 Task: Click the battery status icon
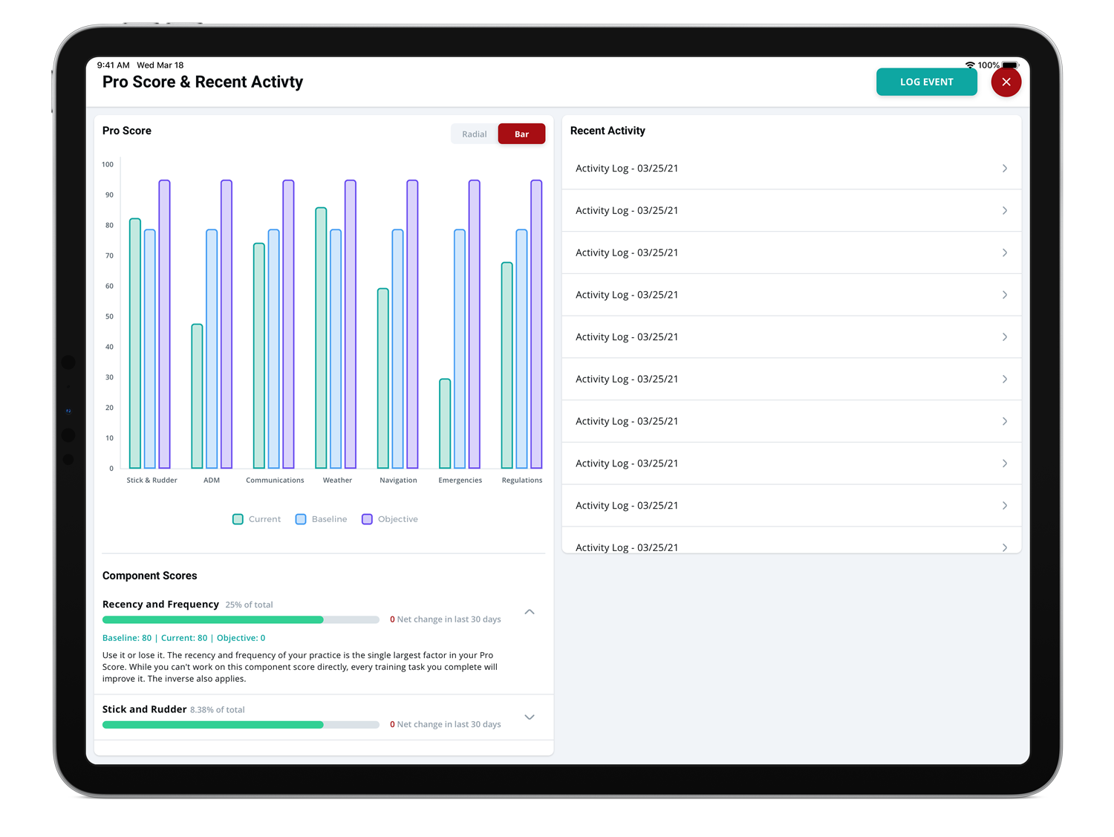[1010, 65]
